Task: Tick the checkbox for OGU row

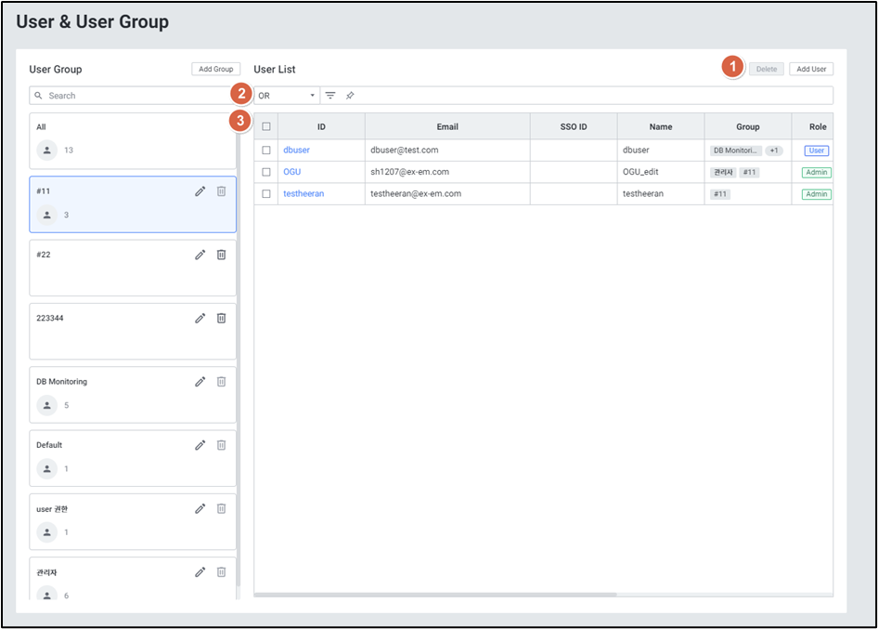Action: [x=266, y=172]
